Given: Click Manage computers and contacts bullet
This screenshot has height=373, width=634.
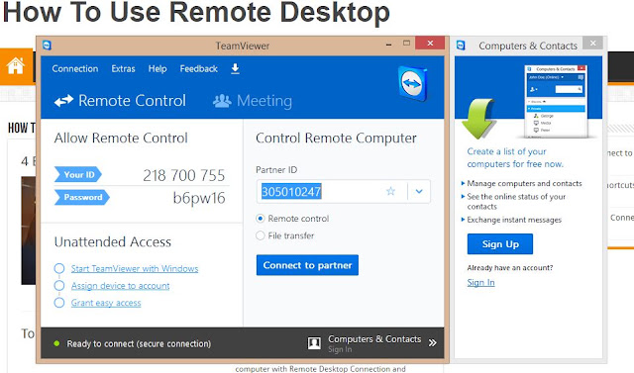Looking at the screenshot, I should click(524, 184).
